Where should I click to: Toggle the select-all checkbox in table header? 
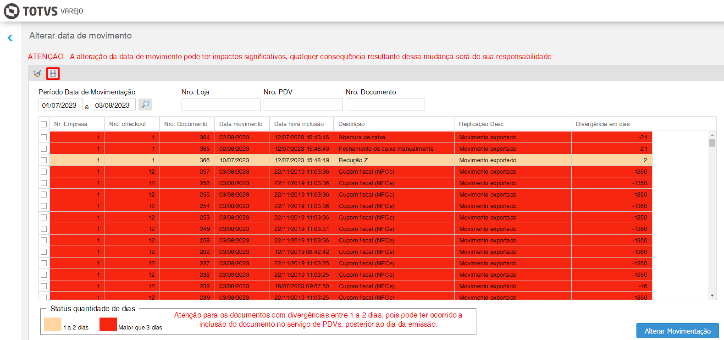[x=44, y=124]
